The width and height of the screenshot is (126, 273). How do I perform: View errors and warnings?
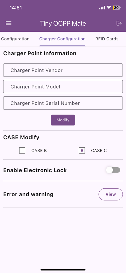(x=111, y=194)
